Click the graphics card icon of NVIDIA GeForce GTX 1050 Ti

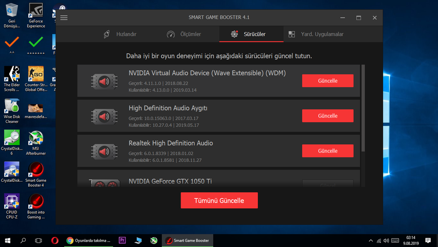(x=105, y=183)
